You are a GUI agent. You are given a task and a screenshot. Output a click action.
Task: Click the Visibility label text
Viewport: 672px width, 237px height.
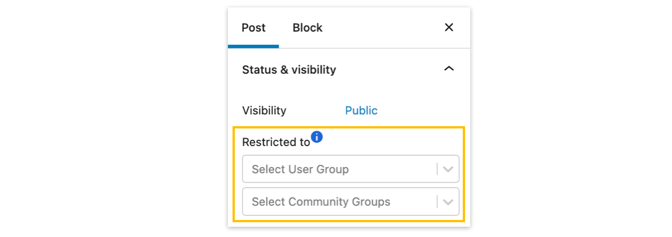click(264, 110)
